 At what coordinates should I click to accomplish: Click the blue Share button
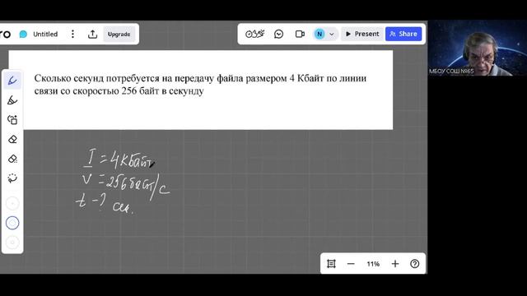click(x=403, y=34)
